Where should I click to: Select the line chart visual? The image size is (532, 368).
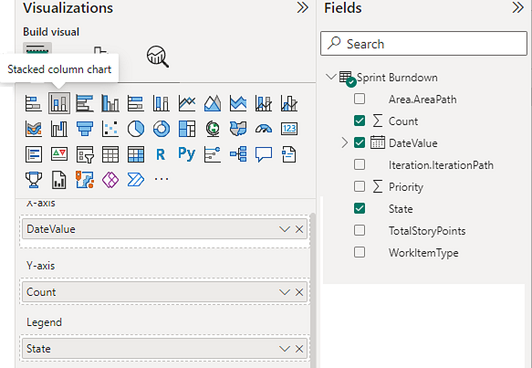pos(187,103)
